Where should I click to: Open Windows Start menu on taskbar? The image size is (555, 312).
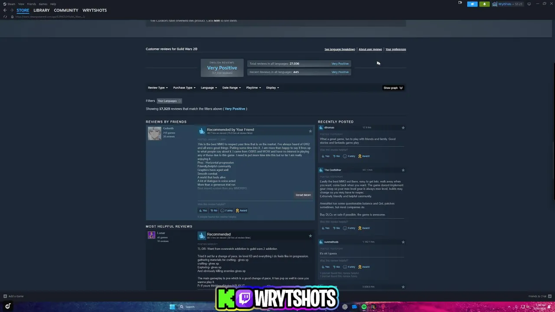pos(172,307)
